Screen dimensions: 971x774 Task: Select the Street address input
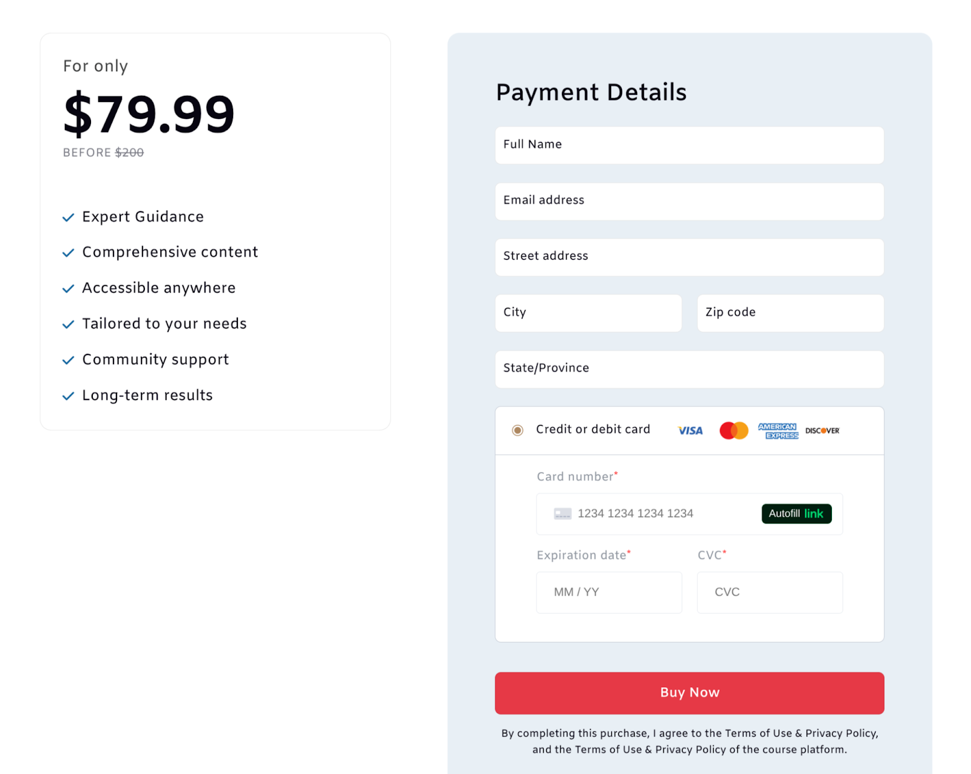[689, 257]
